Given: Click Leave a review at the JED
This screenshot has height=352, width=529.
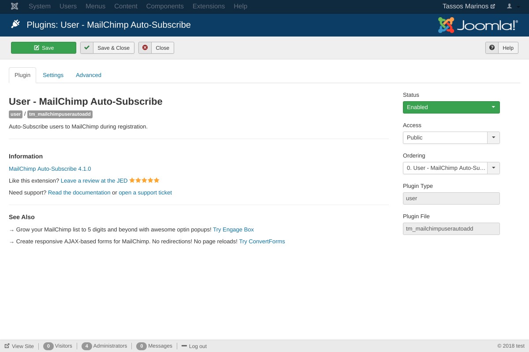Looking at the screenshot, I should click(x=94, y=180).
